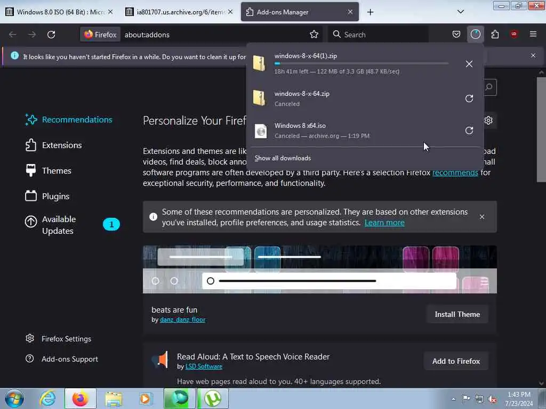Open Pocket save icon in toolbar

point(456,34)
